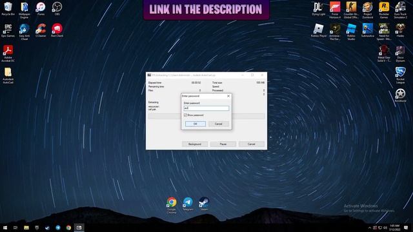413x232 pixels.
Task: Open the Windows Start menu
Action: pyautogui.click(x=5, y=227)
